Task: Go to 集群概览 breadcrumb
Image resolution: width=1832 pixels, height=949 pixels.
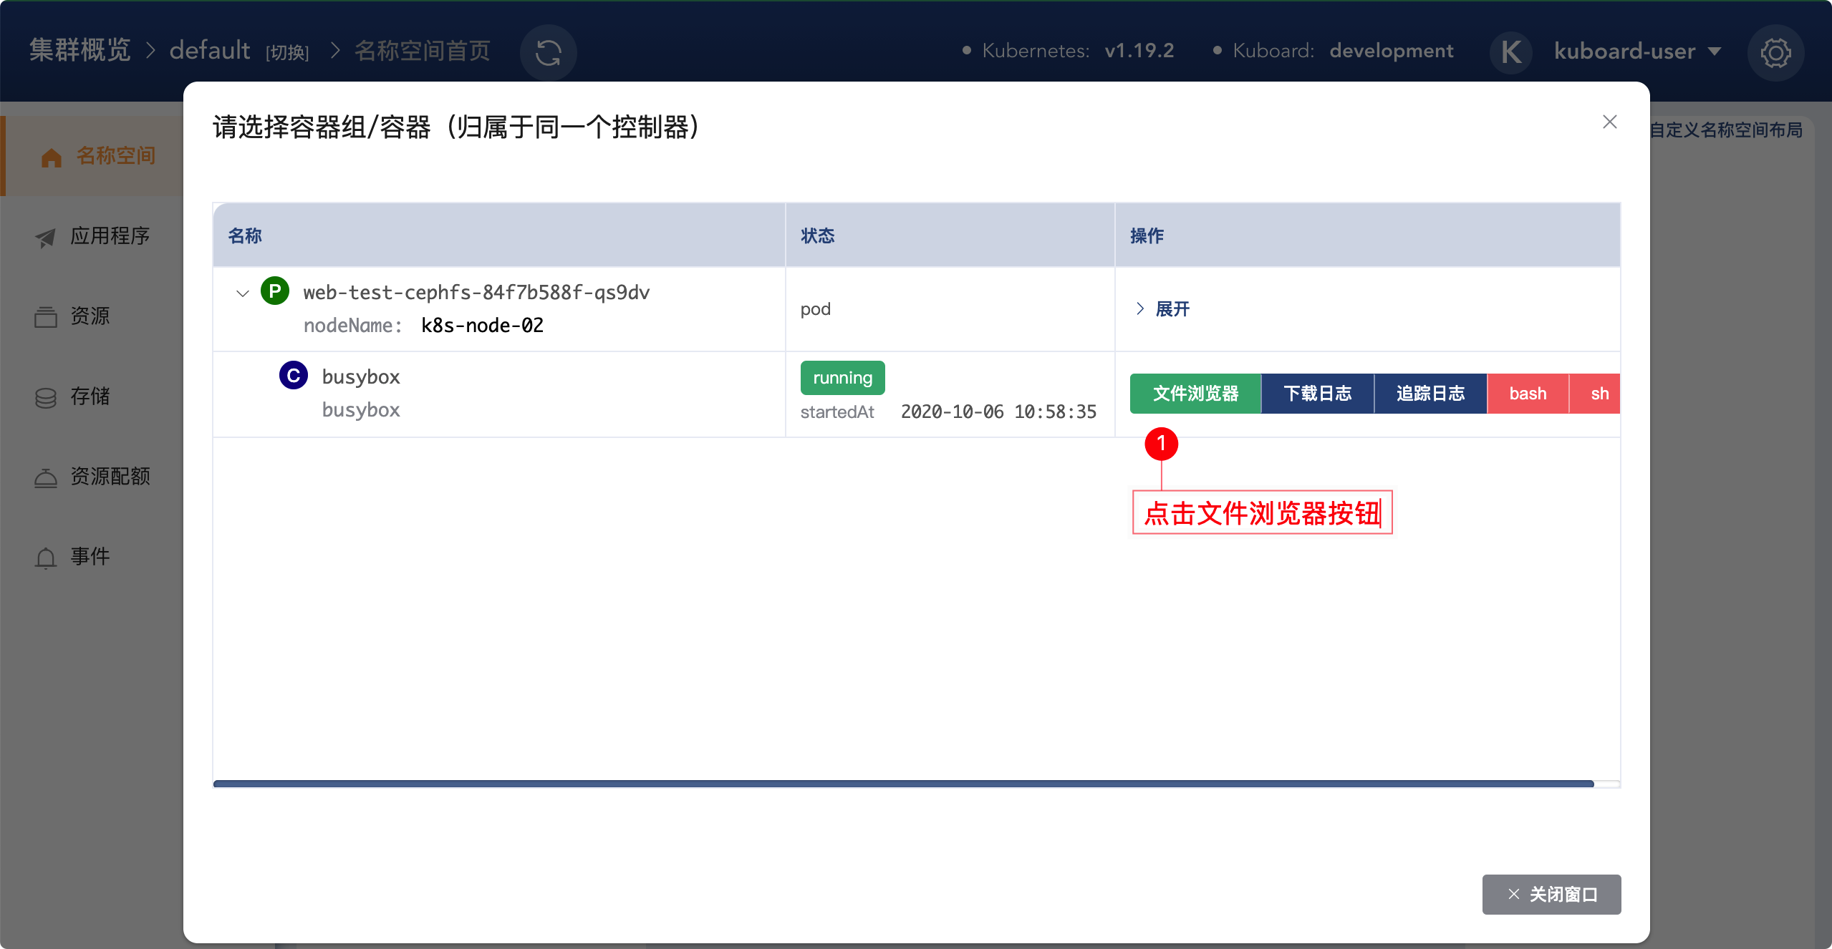Action: [80, 51]
